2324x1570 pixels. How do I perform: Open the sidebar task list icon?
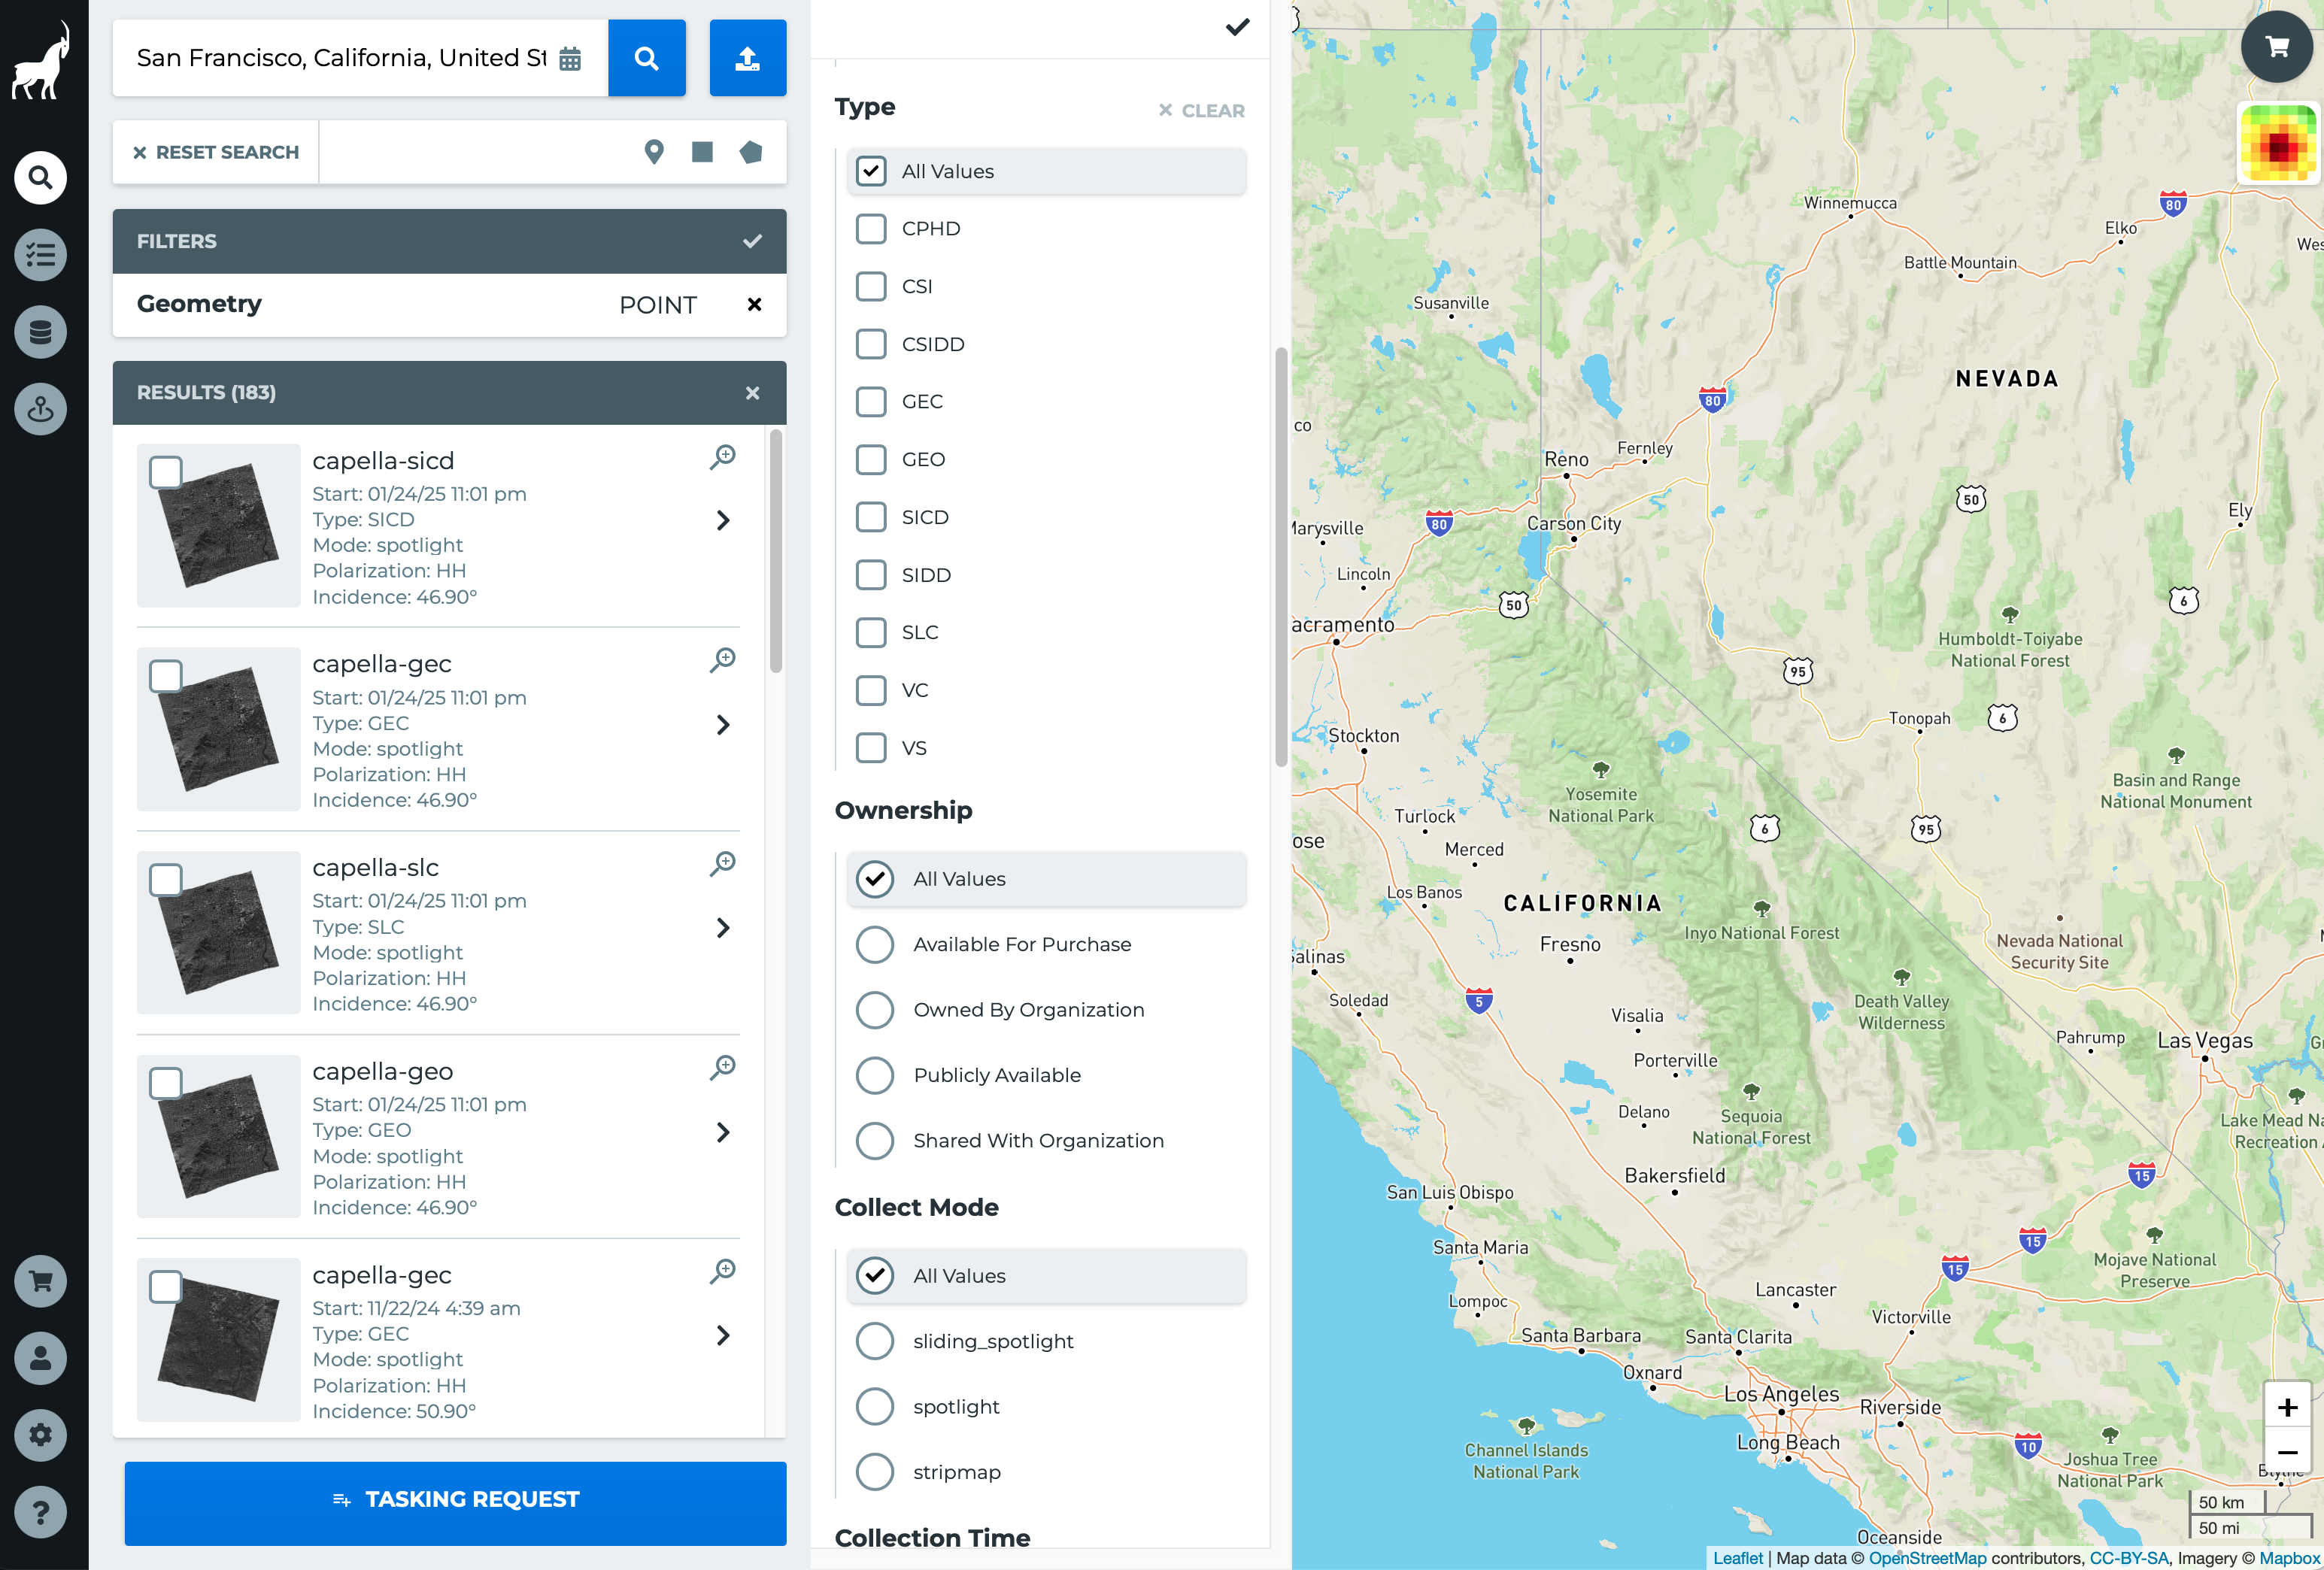click(x=40, y=255)
